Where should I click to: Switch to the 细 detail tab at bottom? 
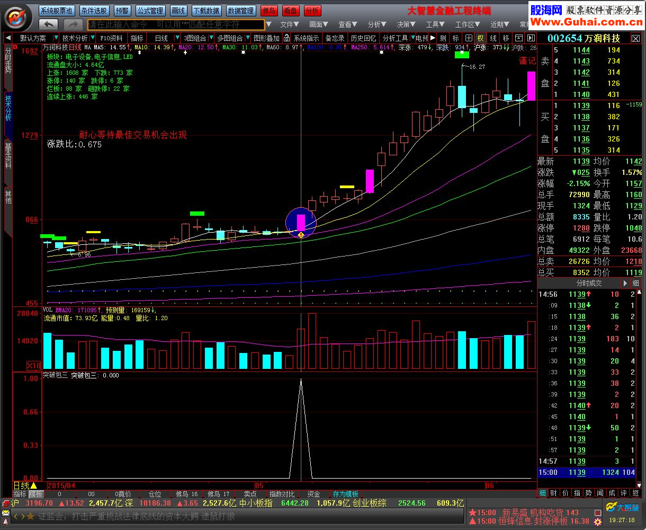coord(542,493)
